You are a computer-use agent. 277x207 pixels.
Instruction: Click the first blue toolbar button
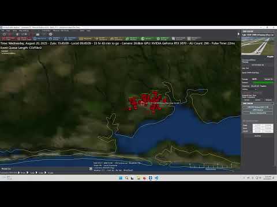coord(40,39)
